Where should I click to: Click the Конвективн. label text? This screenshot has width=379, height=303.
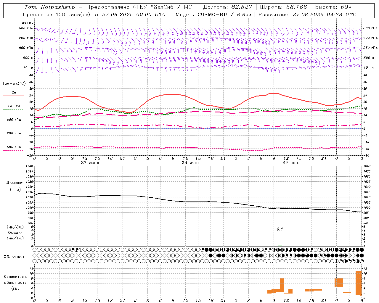click(x=15, y=277)
